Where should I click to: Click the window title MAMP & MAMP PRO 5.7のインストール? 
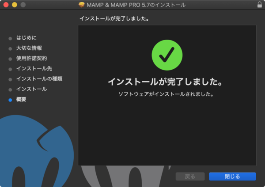[x=136, y=5]
